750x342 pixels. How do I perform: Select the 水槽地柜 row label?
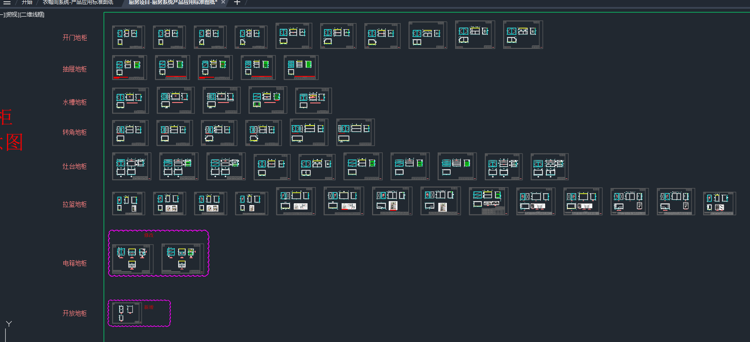coord(75,103)
